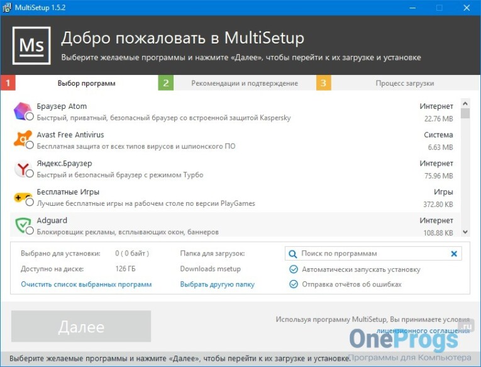Toggle Отправка отчётов об ошибках checkbox
The width and height of the screenshot is (481, 367).
(x=294, y=284)
